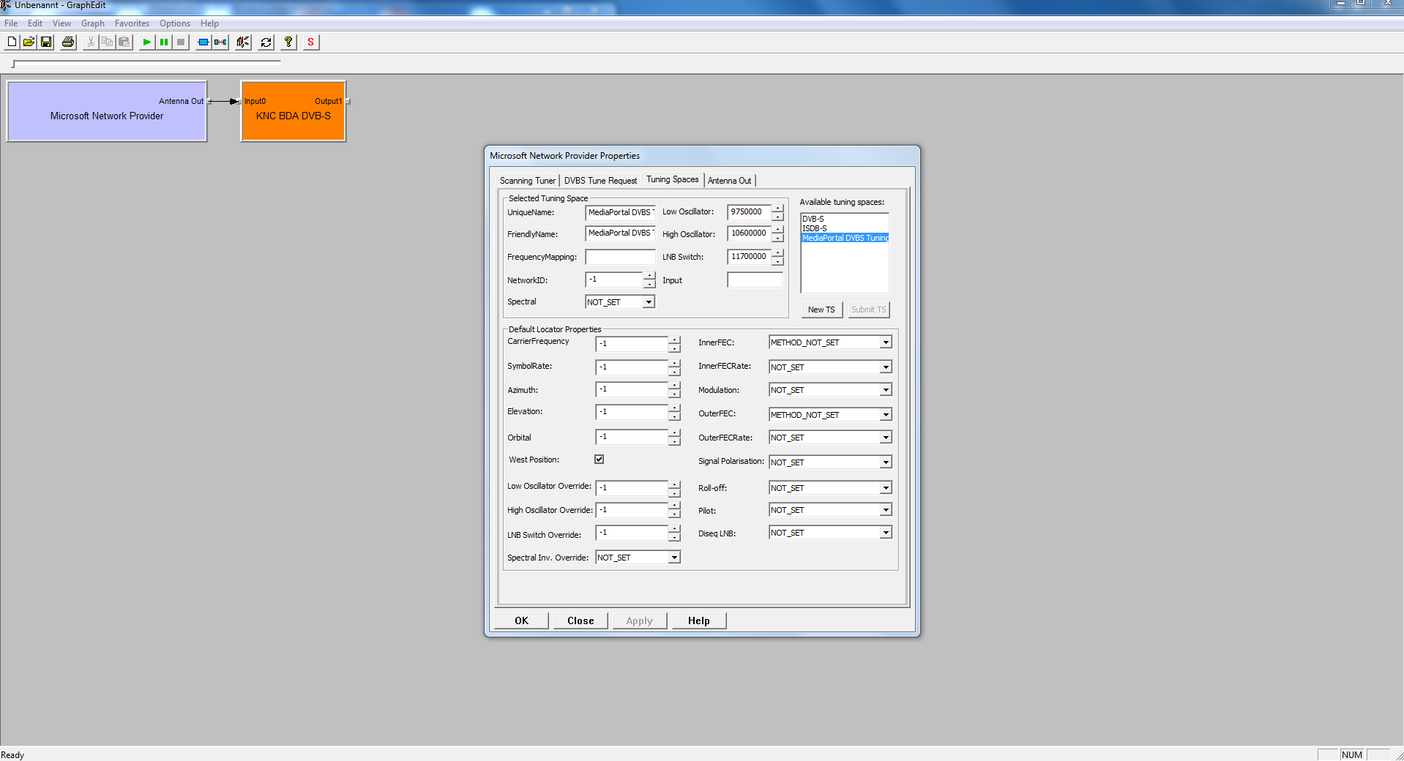Screen dimensions: 1404x761
Task: Open the Modulation dropdown
Action: [x=885, y=390]
